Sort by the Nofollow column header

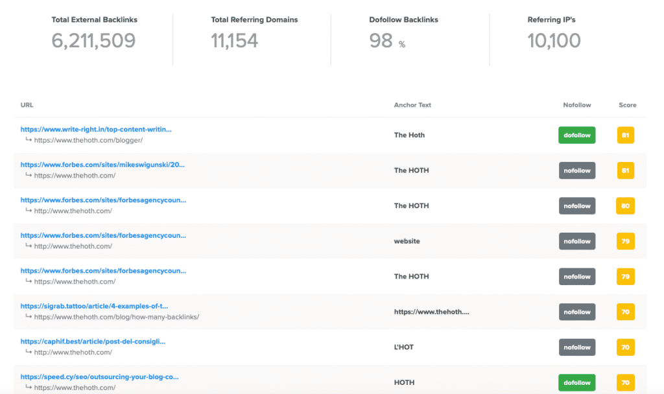tap(576, 105)
